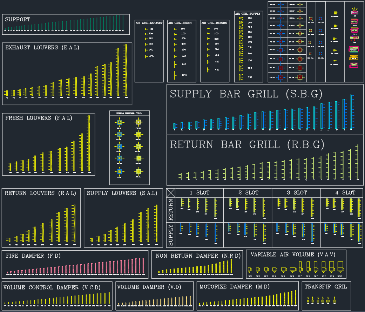Click the SUPPORT panel title text
365x312 pixels.
[18, 20]
